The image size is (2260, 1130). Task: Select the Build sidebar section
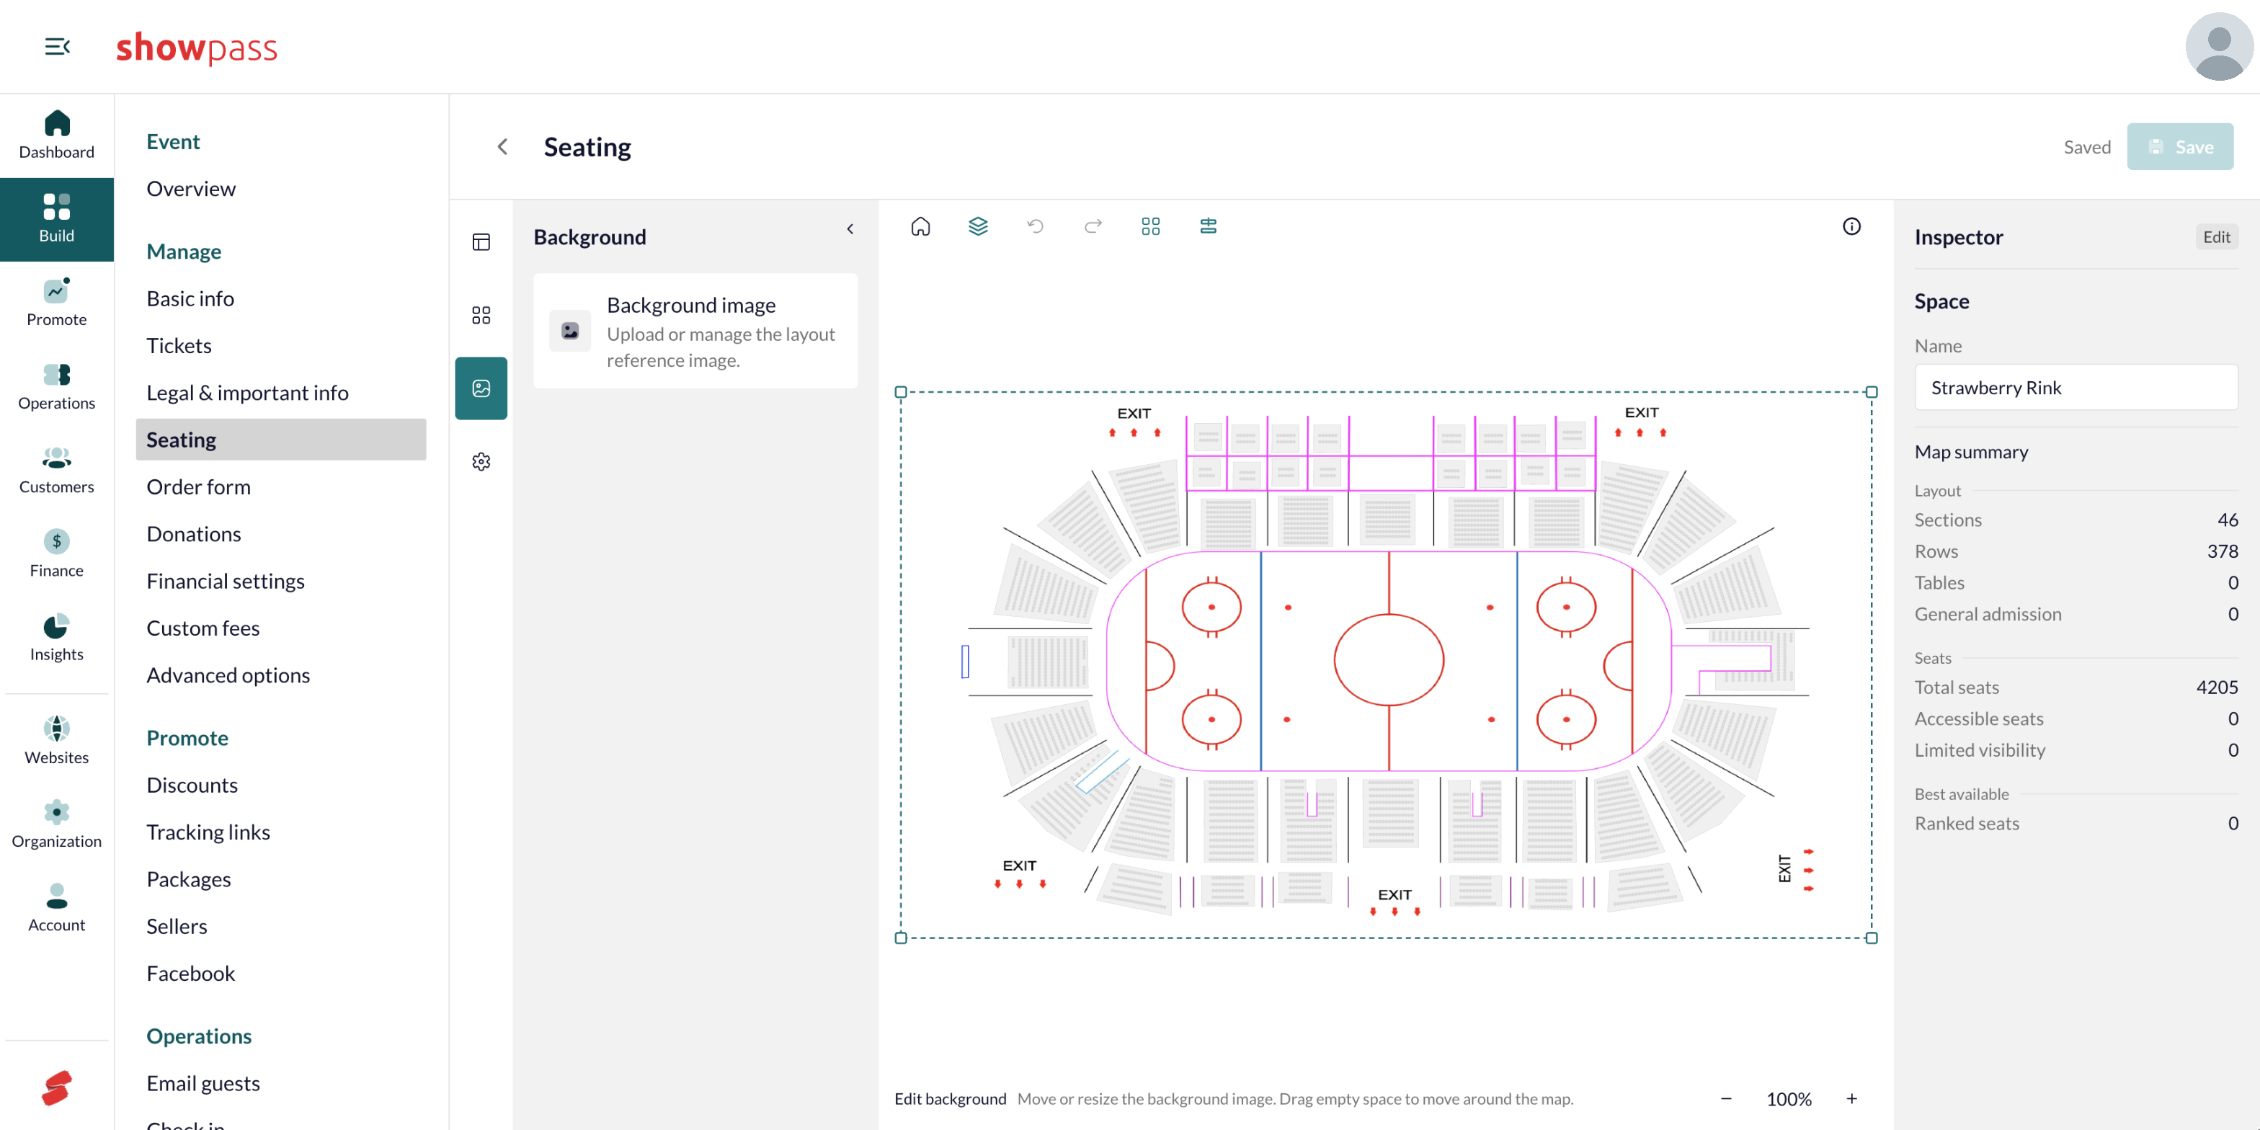pyautogui.click(x=57, y=219)
